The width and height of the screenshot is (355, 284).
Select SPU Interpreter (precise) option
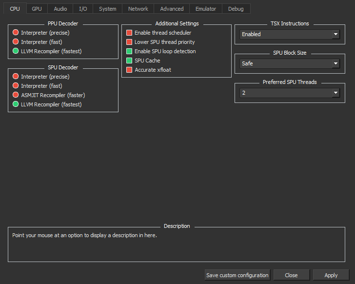click(41, 77)
